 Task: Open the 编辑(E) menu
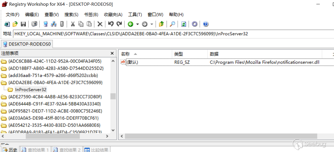pos(32,15)
